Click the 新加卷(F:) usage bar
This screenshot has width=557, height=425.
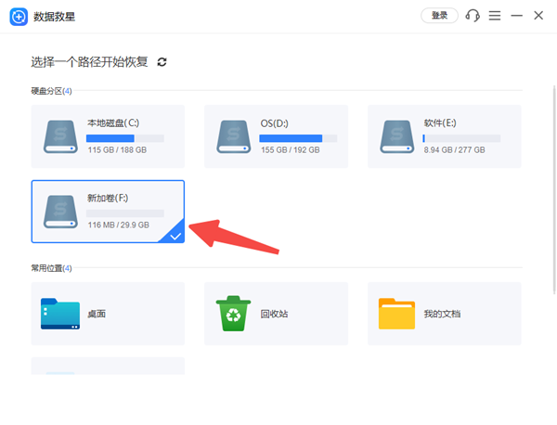click(x=125, y=213)
